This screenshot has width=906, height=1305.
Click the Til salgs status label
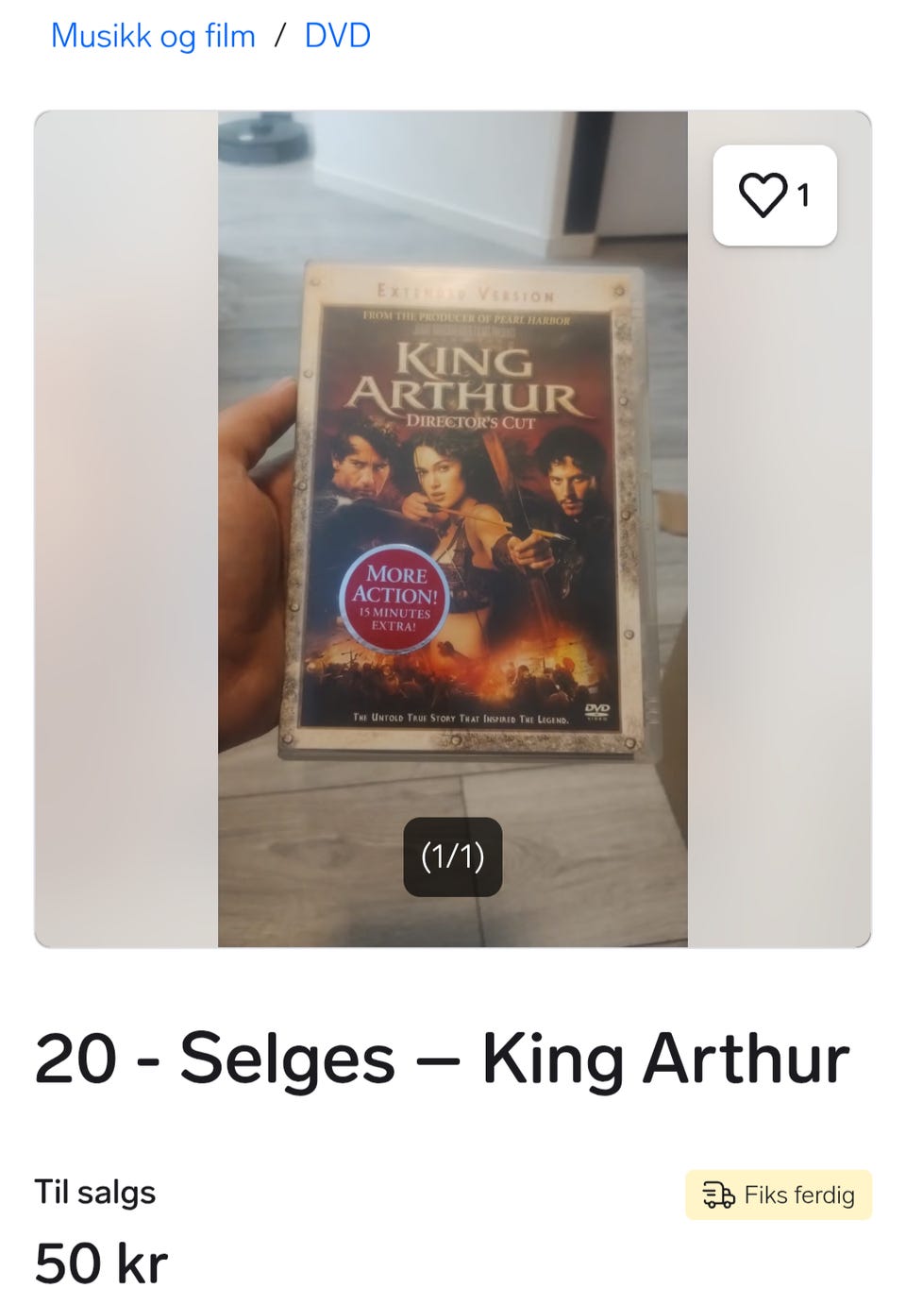pyautogui.click(x=95, y=1192)
